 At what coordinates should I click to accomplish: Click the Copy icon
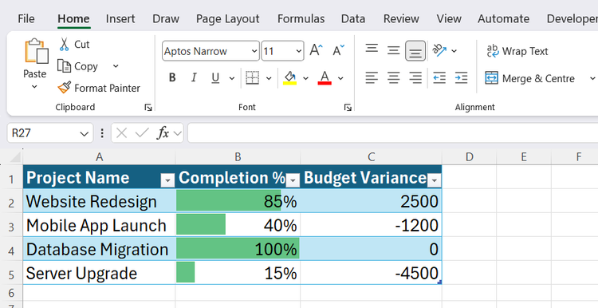64,66
